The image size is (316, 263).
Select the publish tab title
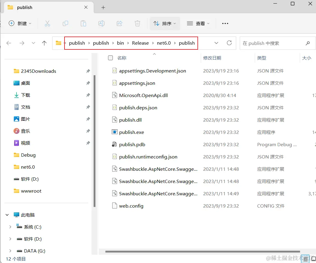pyautogui.click(x=25, y=7)
